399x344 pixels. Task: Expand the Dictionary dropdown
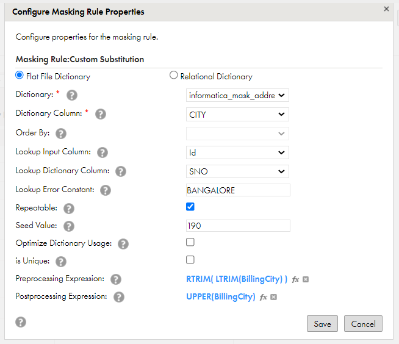(x=237, y=95)
